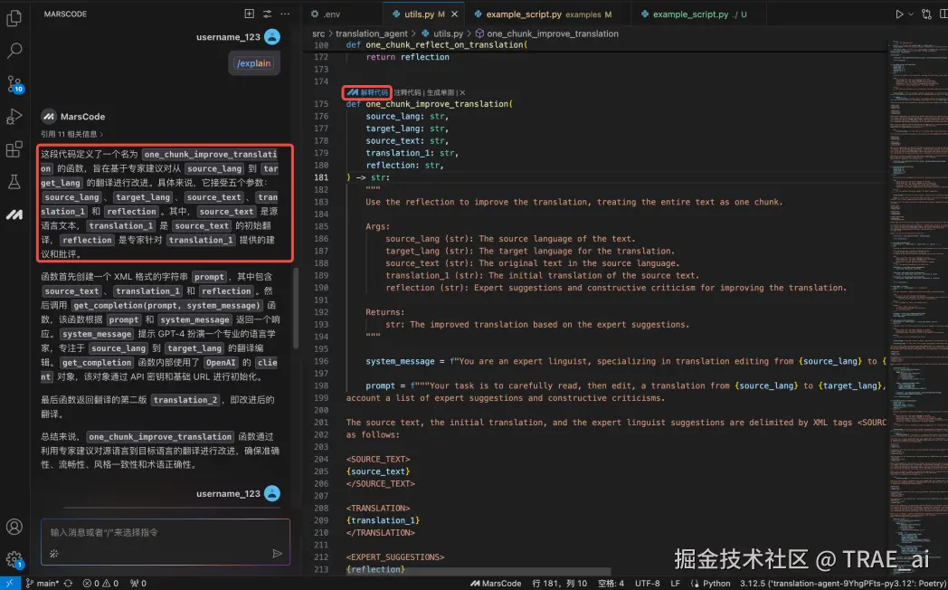This screenshot has height=590, width=948.
Task: Open src breadcrumb segment
Action: point(318,33)
